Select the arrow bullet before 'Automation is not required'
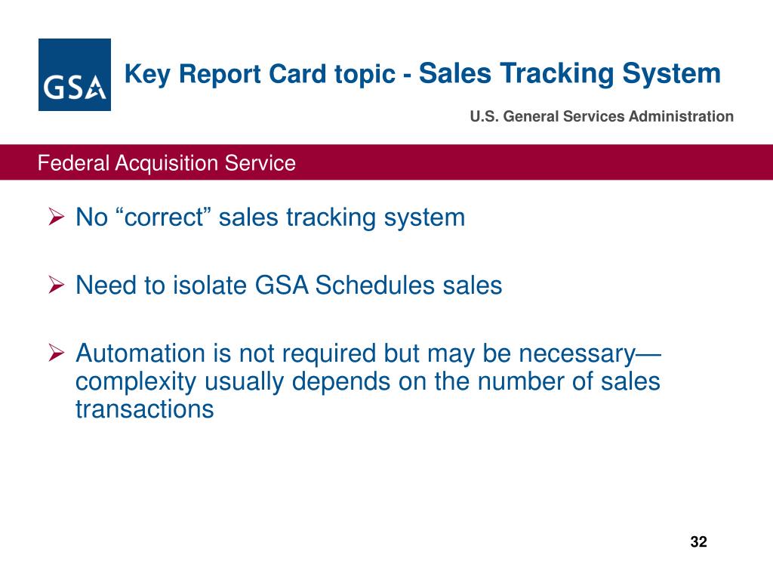Image resolution: width=773 pixels, height=580 pixels. pos(57,353)
